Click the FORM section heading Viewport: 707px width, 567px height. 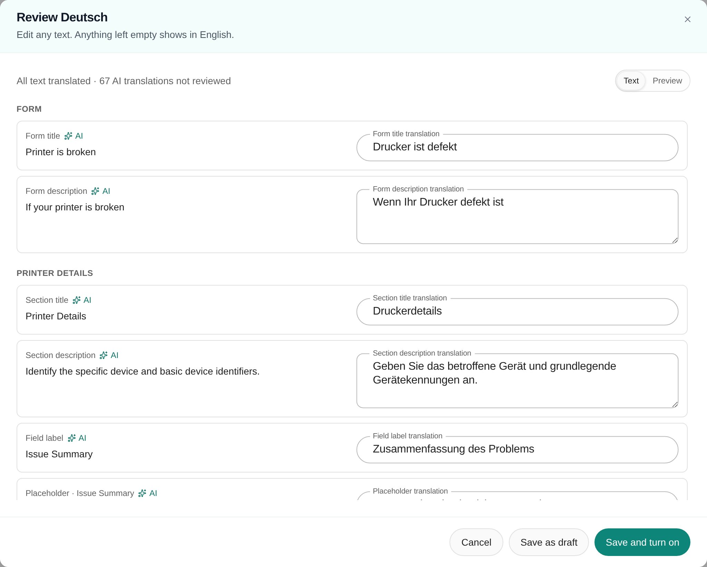click(x=29, y=109)
